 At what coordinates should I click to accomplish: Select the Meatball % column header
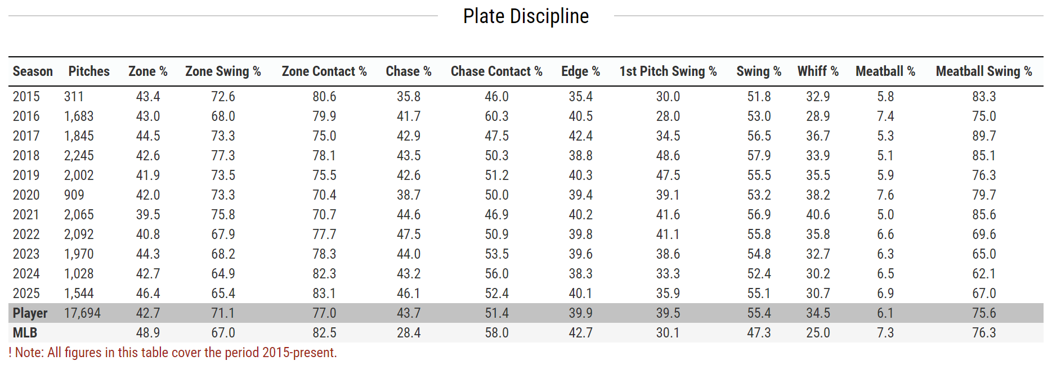coord(885,71)
